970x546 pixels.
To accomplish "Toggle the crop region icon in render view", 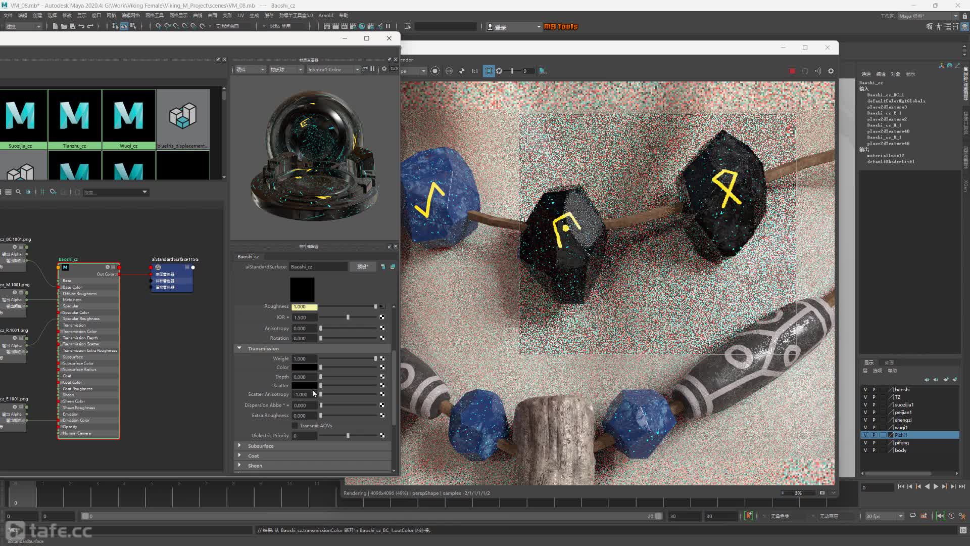I will [489, 71].
